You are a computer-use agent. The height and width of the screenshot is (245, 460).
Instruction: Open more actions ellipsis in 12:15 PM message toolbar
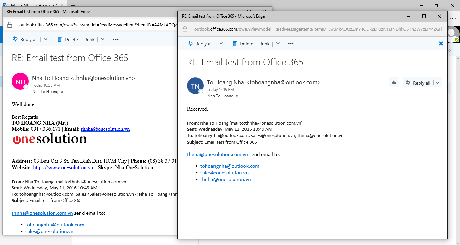[x=291, y=44]
